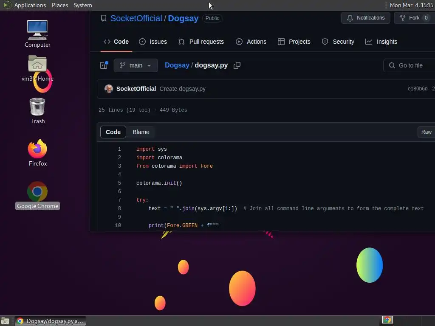Click the repository book icon beside SocketOfficial
The image size is (435, 326).
(104, 18)
